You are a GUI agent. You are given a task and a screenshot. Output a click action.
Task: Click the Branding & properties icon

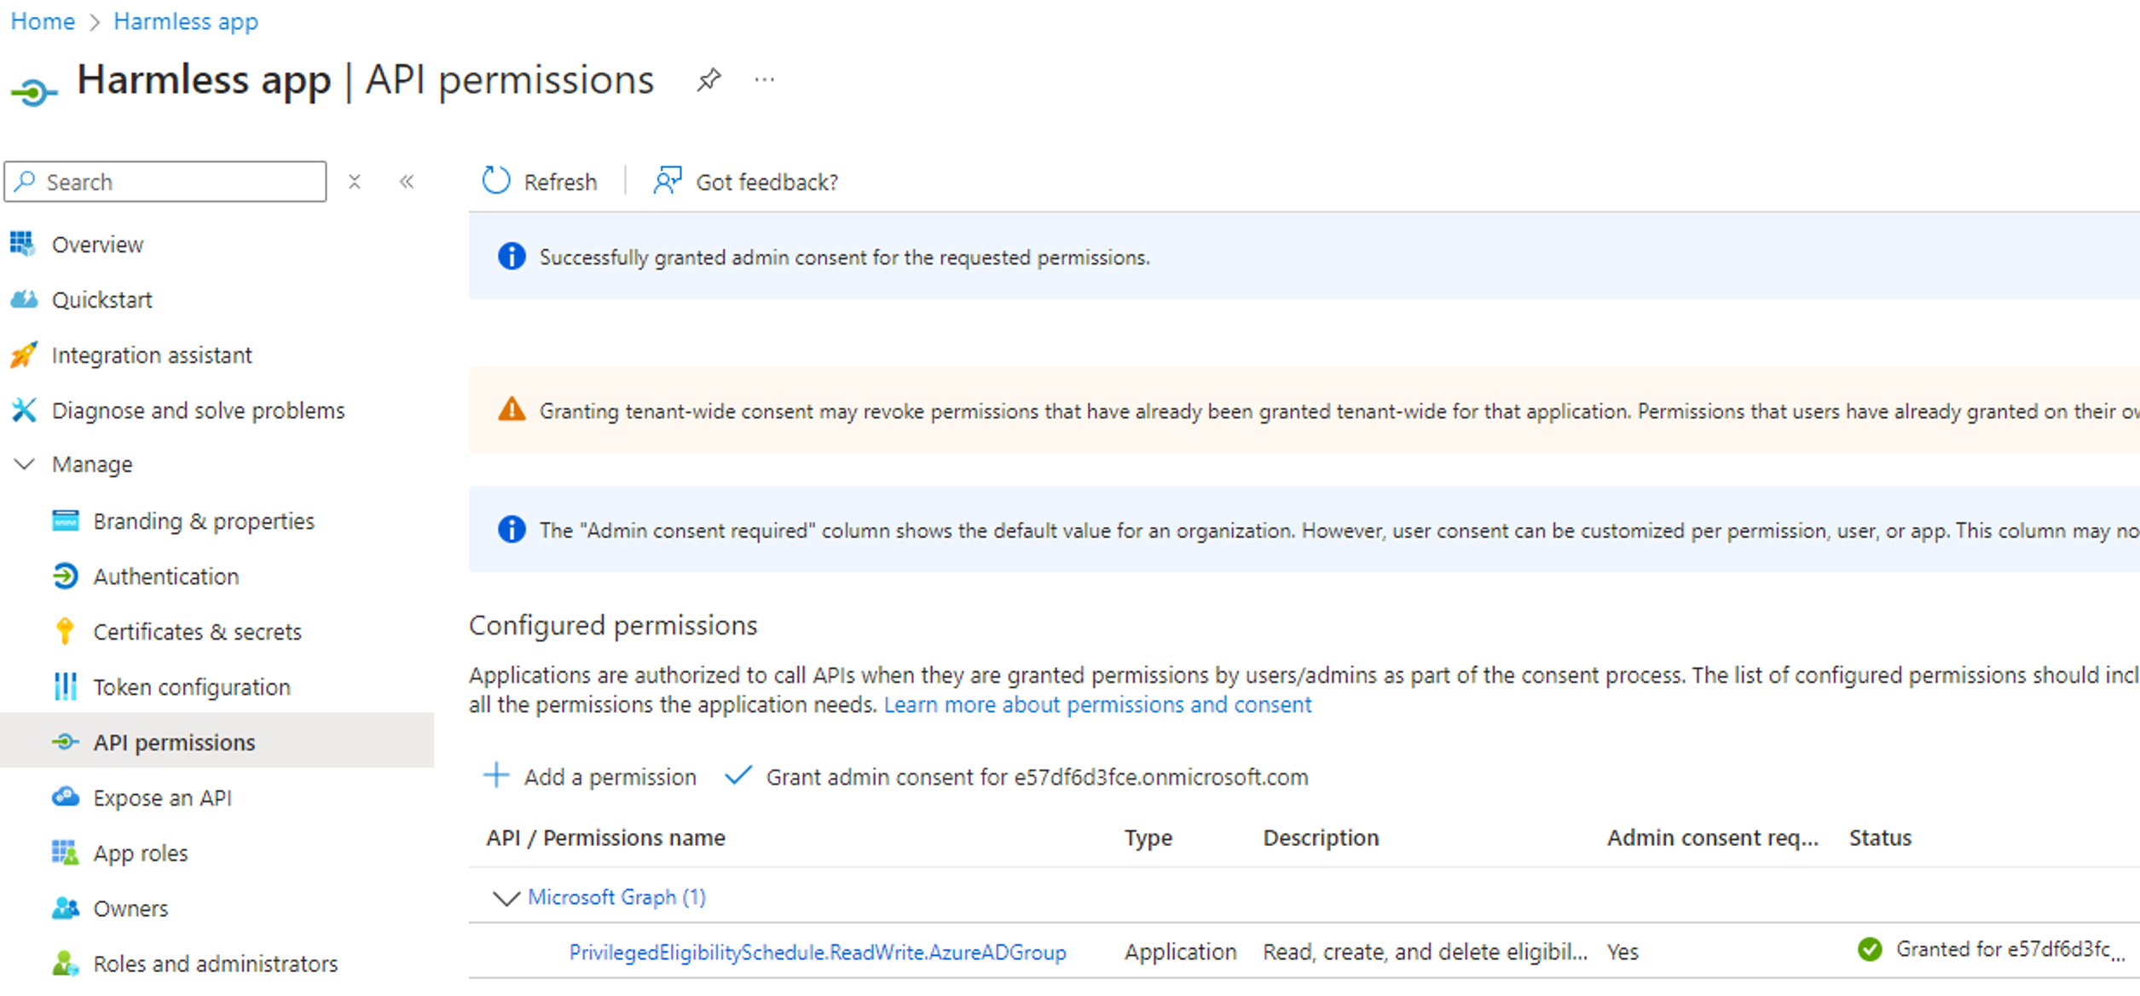(x=65, y=520)
